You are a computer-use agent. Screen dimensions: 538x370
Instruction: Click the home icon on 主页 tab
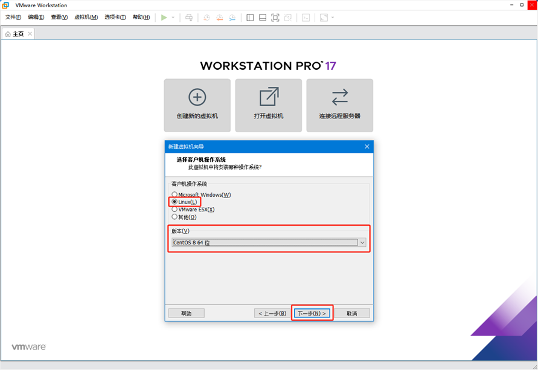[8, 34]
